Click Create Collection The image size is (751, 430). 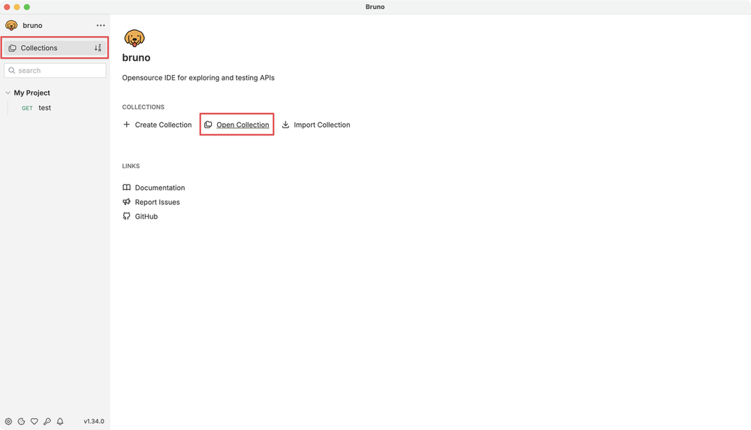(158, 125)
